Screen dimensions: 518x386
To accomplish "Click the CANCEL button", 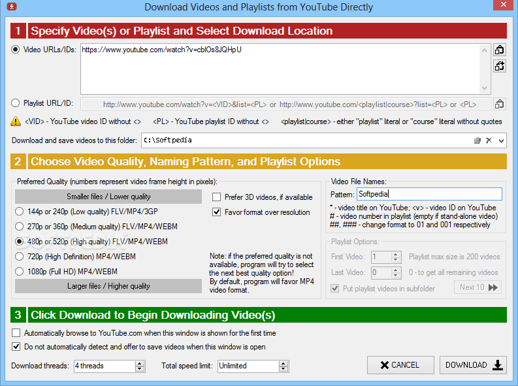I will (x=400, y=365).
